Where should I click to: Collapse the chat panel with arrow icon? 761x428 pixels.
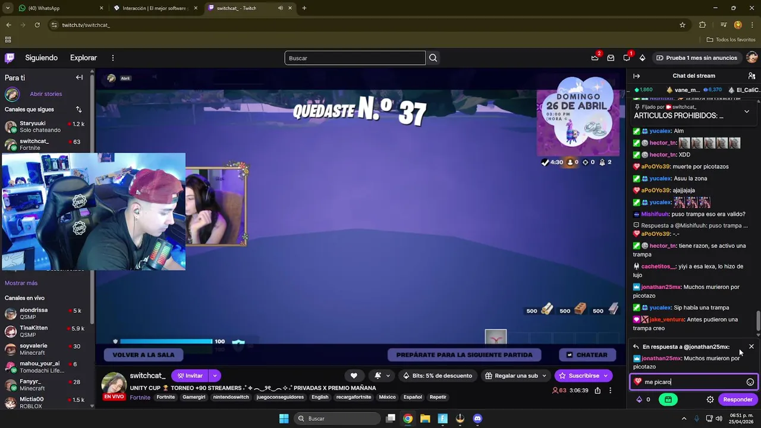pos(636,75)
